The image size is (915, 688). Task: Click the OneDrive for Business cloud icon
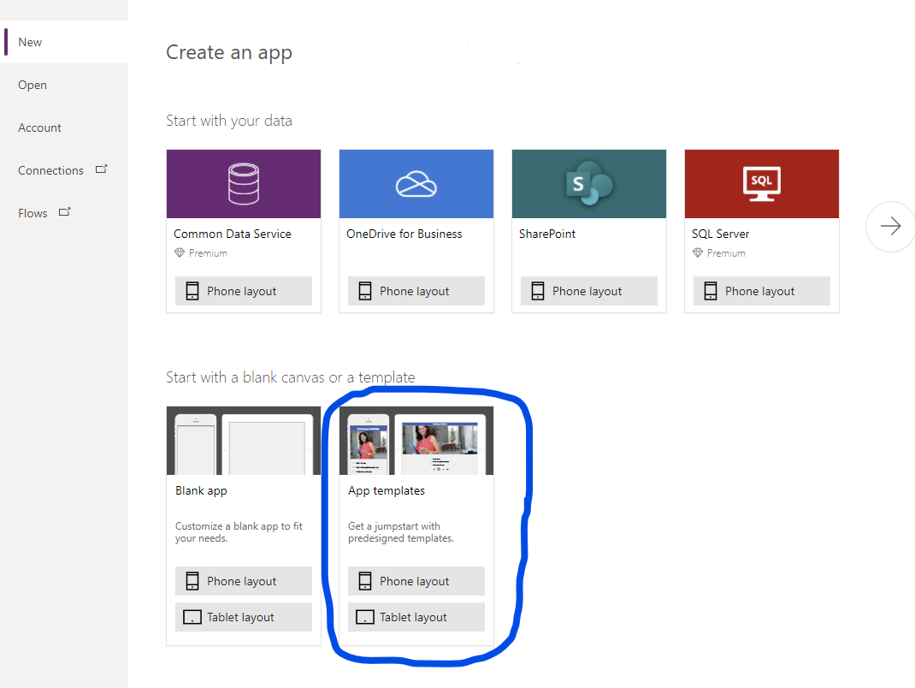[416, 184]
